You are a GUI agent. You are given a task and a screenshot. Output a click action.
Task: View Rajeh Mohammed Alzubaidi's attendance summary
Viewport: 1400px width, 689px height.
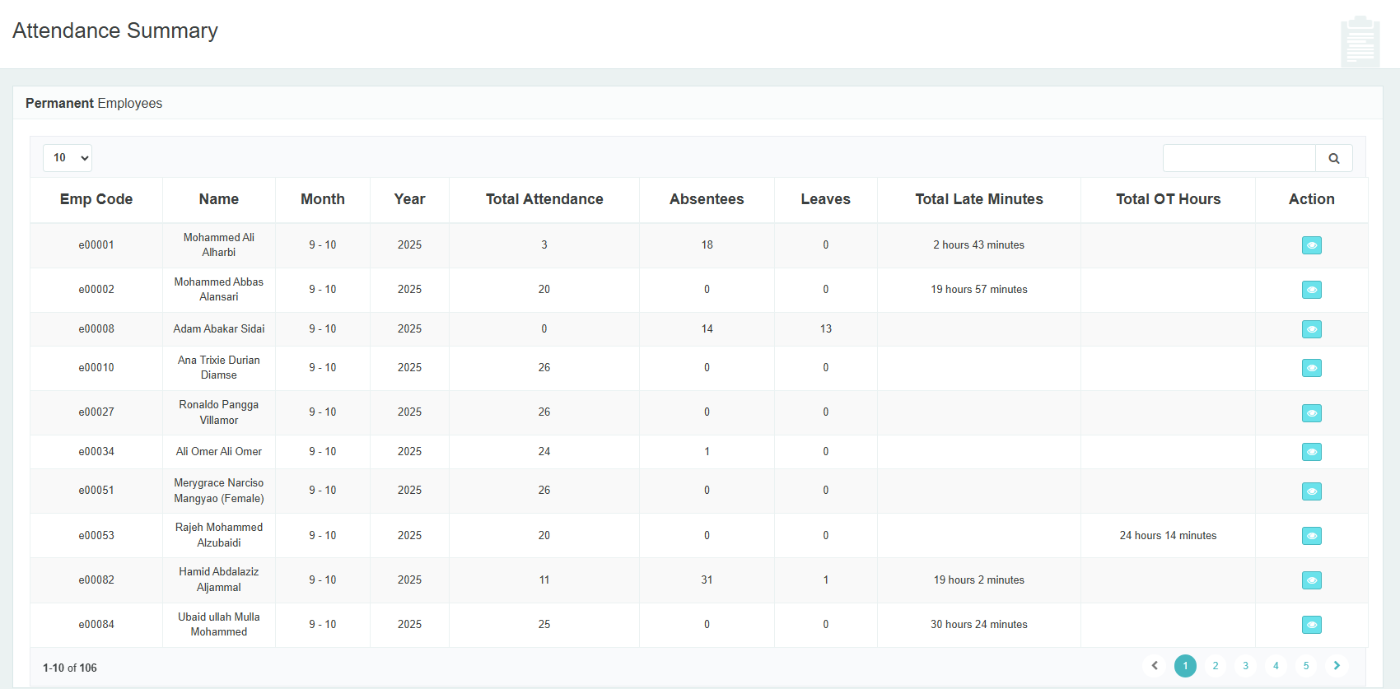(x=1311, y=536)
